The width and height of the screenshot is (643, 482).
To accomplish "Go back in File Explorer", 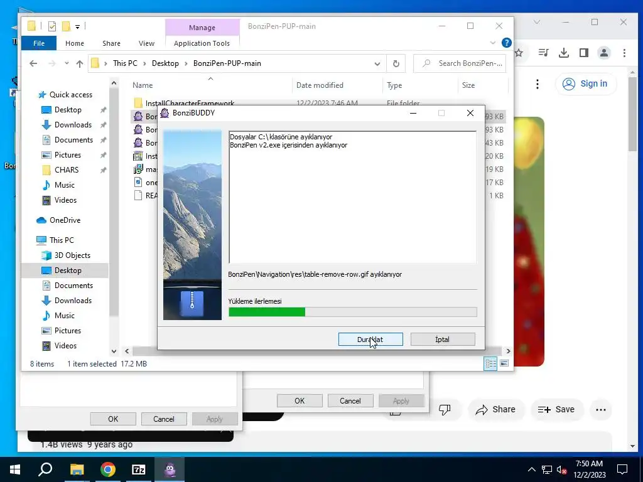I will [x=33, y=63].
